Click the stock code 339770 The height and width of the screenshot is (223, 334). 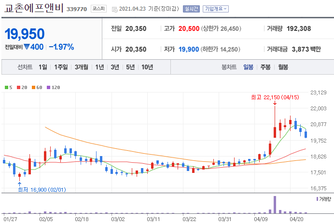[77, 9]
